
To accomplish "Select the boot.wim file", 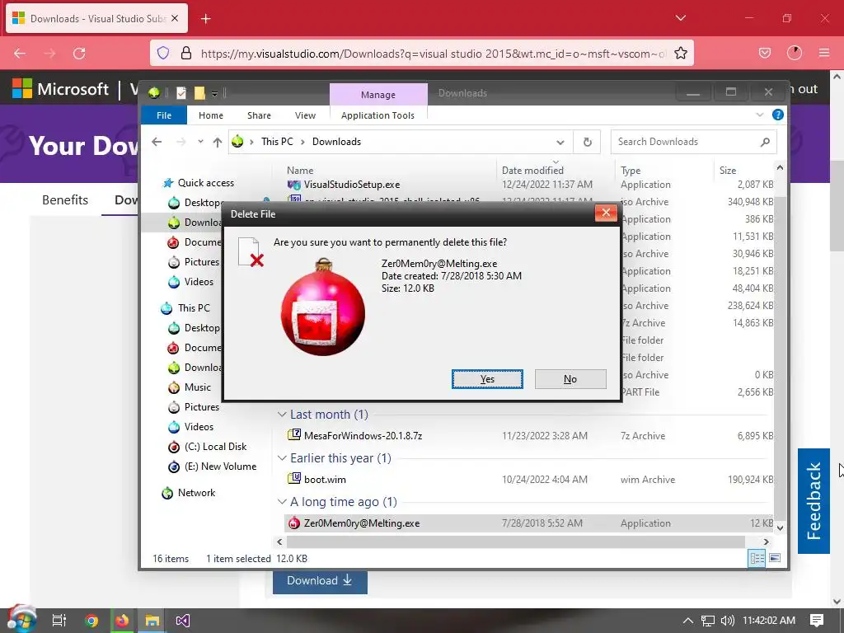I will (325, 479).
